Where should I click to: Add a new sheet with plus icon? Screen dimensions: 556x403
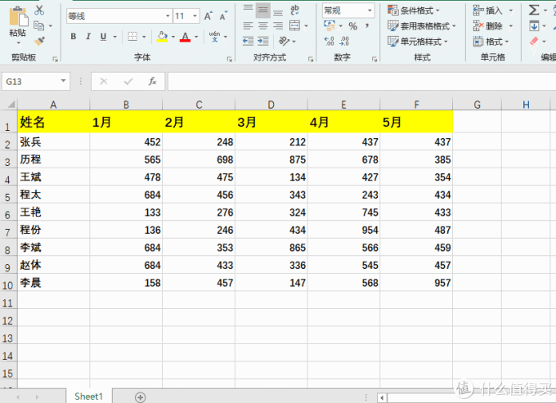(x=140, y=396)
